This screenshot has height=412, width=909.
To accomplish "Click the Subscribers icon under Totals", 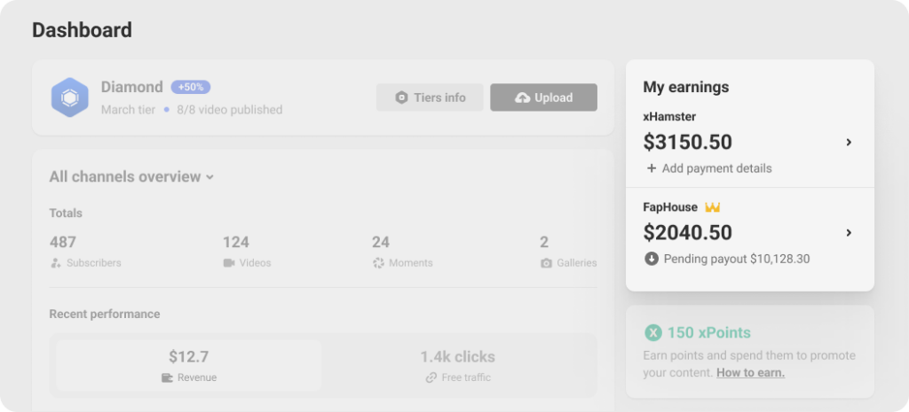I will 56,263.
